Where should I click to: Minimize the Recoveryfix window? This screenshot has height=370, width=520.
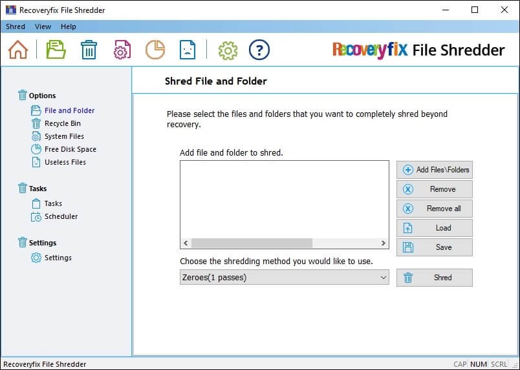[446, 10]
